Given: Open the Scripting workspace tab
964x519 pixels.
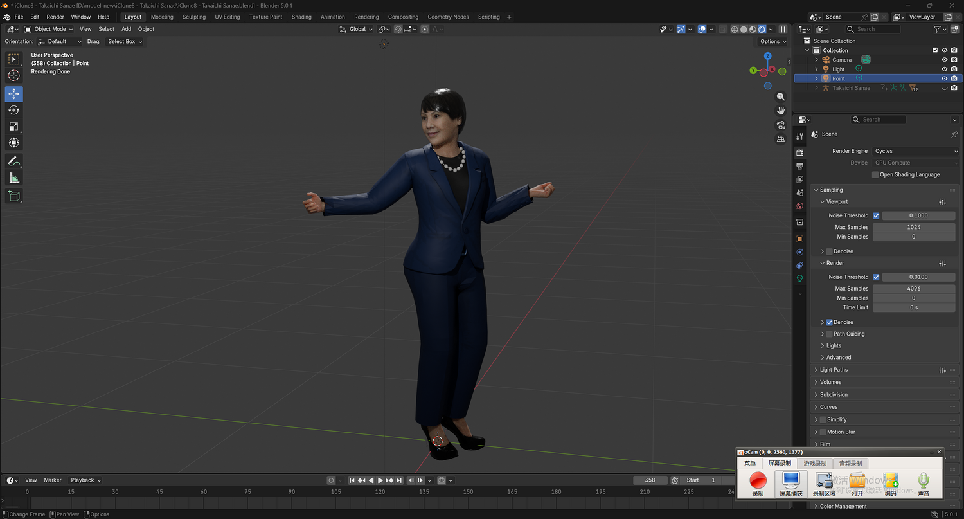Looking at the screenshot, I should [488, 17].
